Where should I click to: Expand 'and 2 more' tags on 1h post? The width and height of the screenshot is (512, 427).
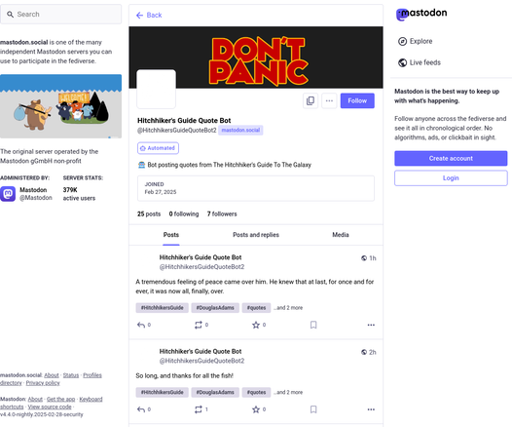pyautogui.click(x=288, y=308)
